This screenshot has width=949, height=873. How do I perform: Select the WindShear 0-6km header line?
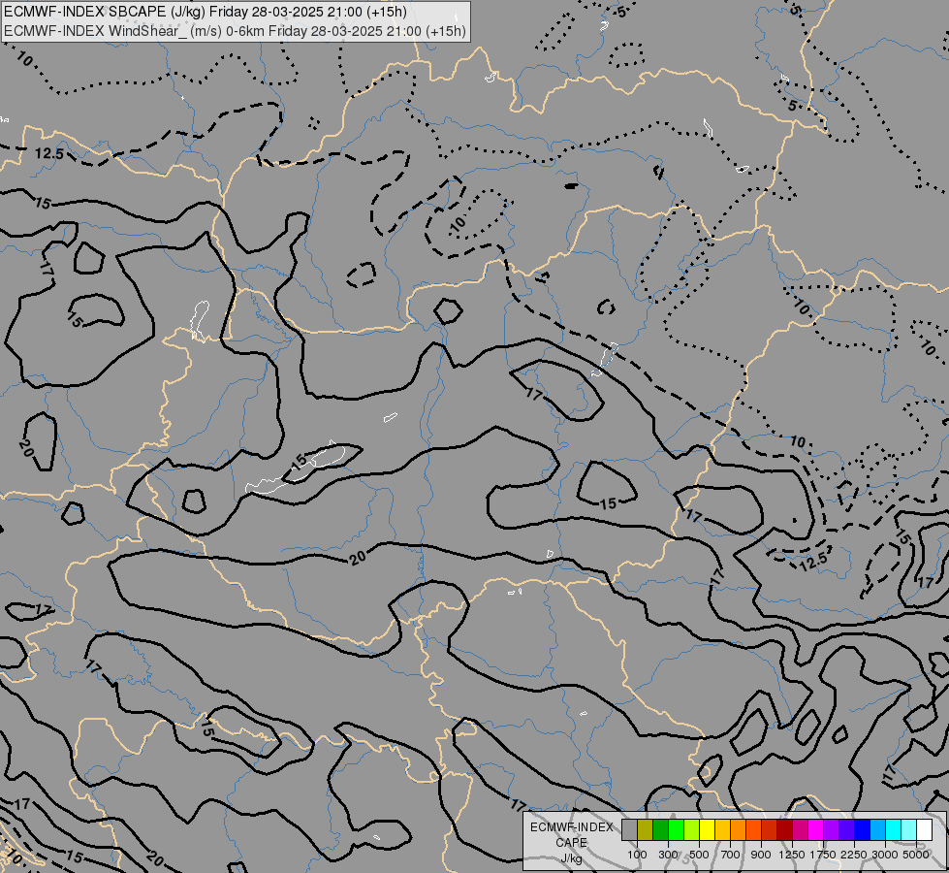[x=235, y=31]
